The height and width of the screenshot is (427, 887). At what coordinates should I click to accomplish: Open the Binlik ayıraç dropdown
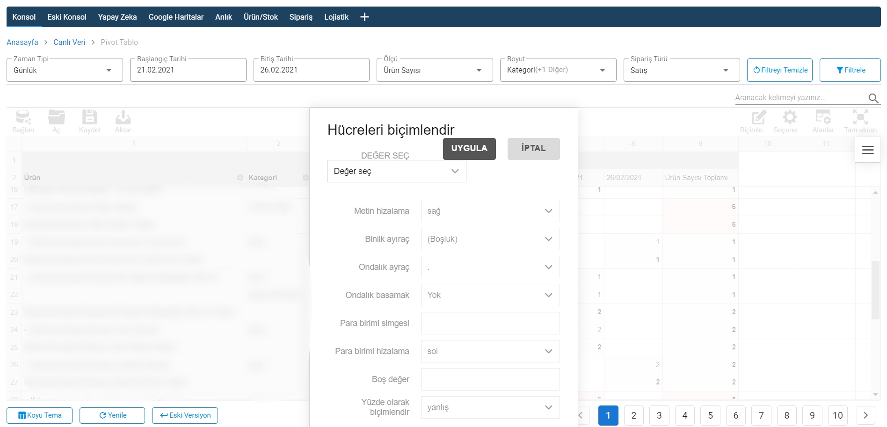(x=490, y=239)
